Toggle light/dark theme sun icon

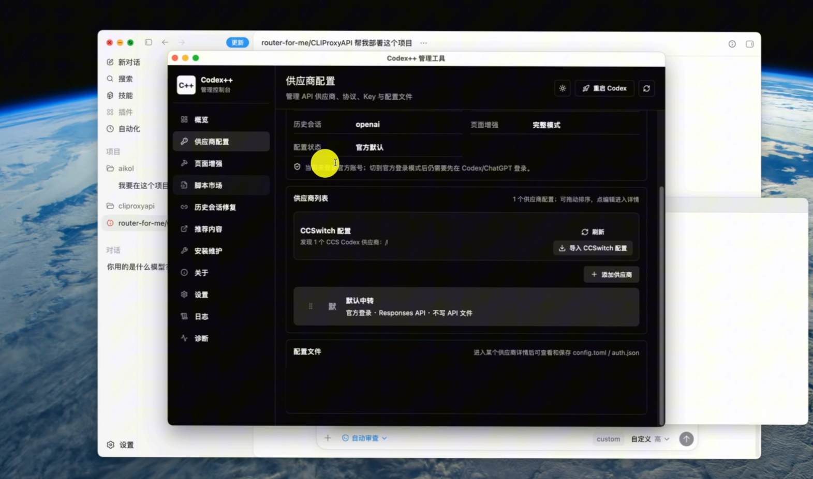click(x=563, y=88)
